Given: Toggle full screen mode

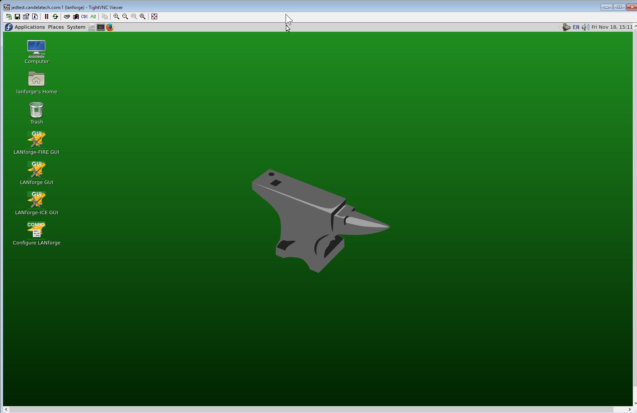Looking at the screenshot, I should (155, 17).
